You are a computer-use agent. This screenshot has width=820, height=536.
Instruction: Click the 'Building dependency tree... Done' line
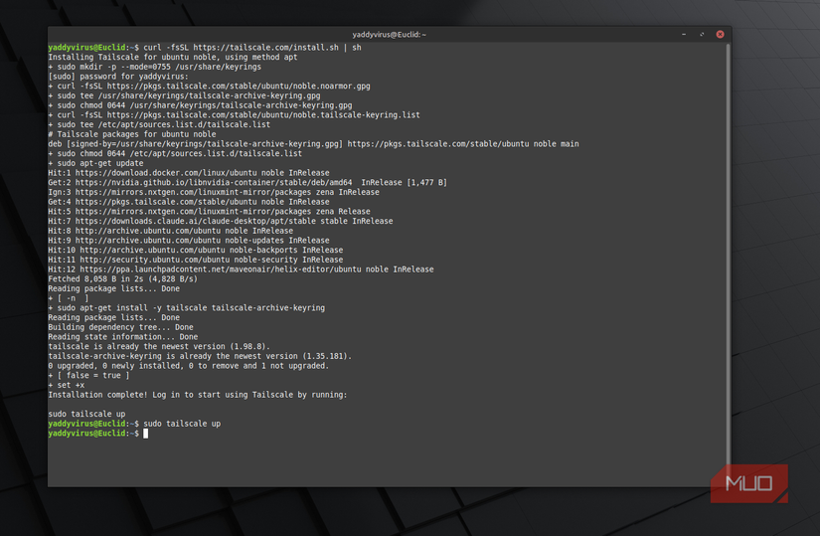(121, 327)
